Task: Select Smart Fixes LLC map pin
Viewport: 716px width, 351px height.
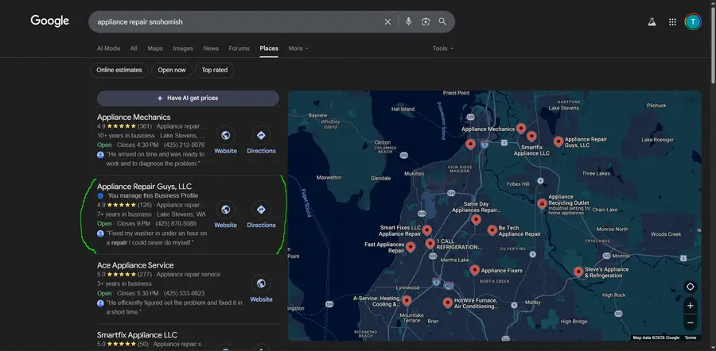Action: [x=426, y=229]
